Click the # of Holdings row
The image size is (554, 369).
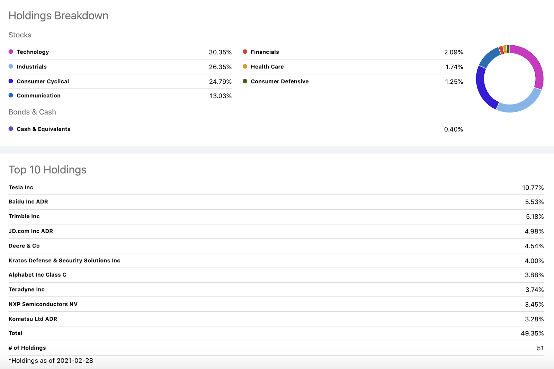coord(27,348)
